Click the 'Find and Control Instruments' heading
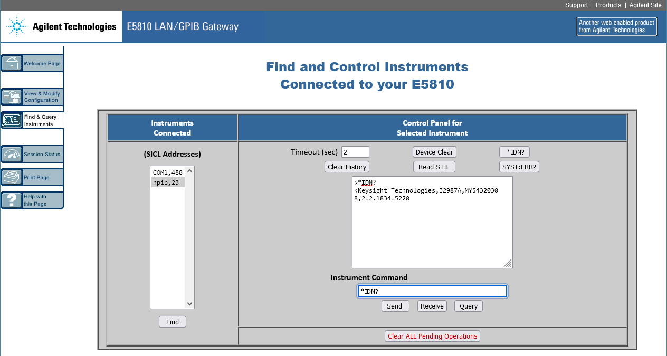The image size is (667, 356). (367, 67)
